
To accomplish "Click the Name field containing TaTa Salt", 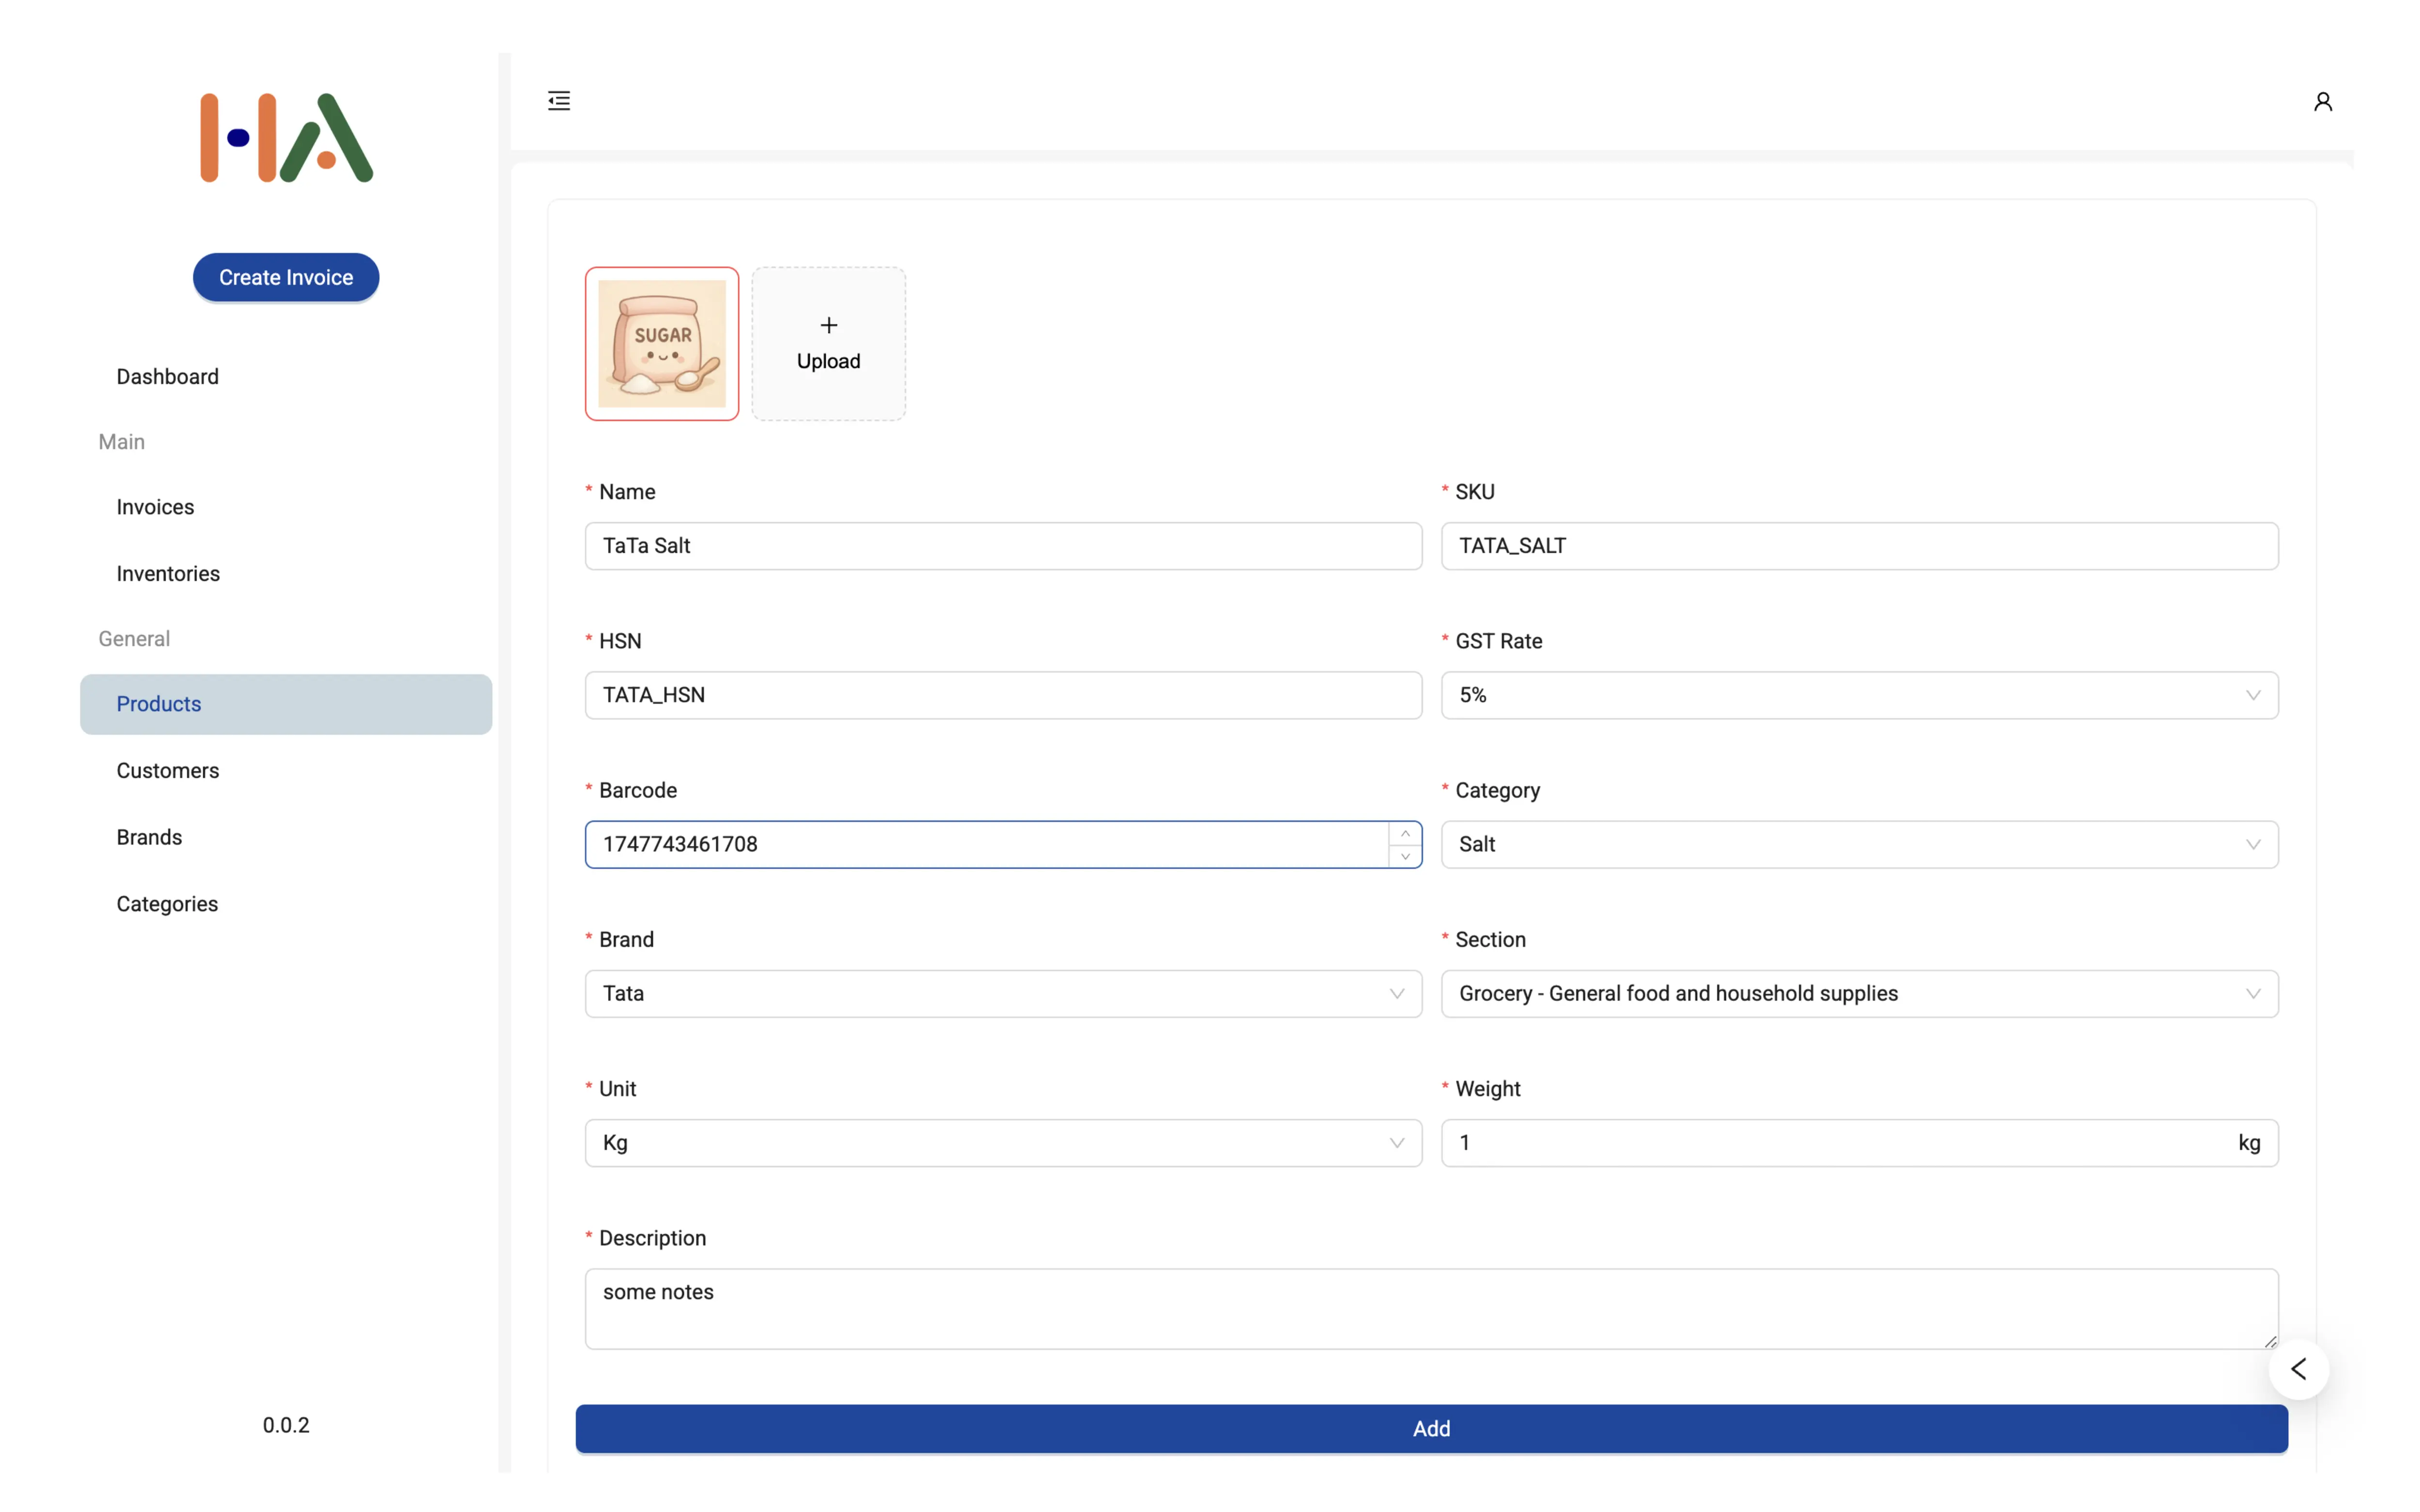I will coord(1002,545).
